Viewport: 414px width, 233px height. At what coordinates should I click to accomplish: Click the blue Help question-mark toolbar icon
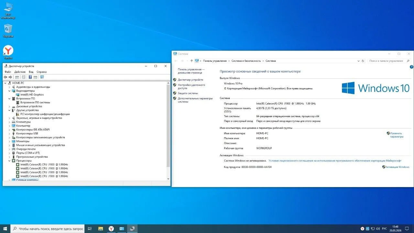pos(30,77)
